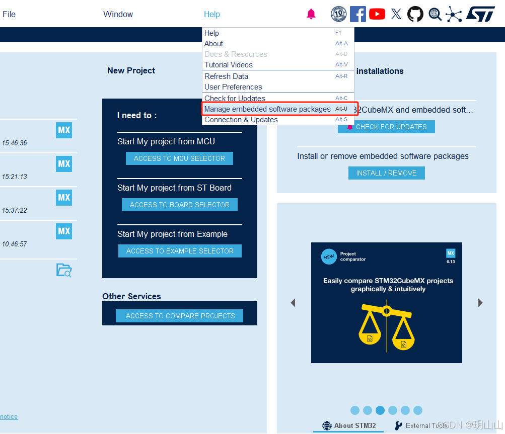
Task: Select second carousel pagination dot
Action: tap(368, 410)
